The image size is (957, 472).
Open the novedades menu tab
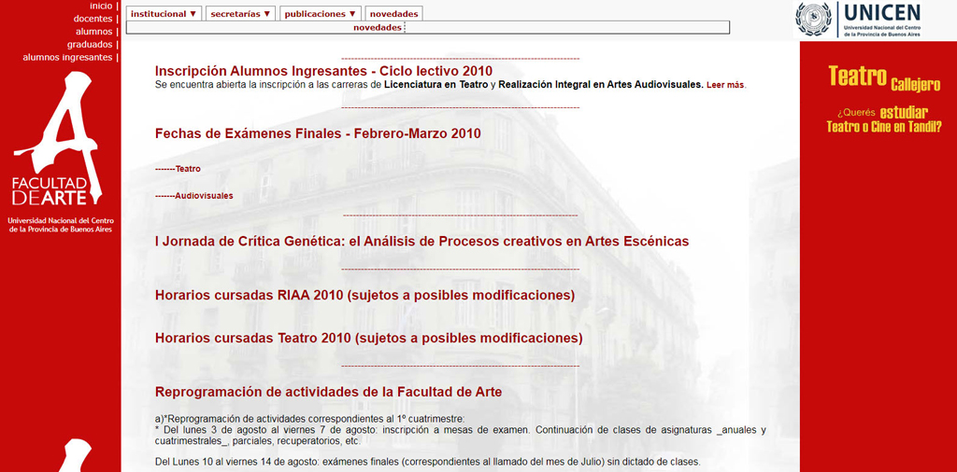tap(394, 13)
